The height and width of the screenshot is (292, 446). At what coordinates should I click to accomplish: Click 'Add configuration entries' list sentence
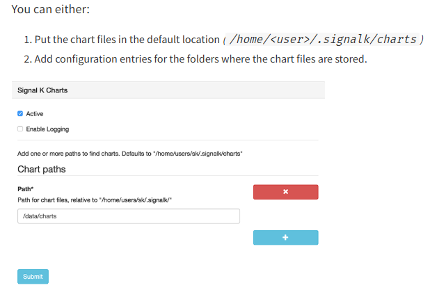(x=200, y=59)
